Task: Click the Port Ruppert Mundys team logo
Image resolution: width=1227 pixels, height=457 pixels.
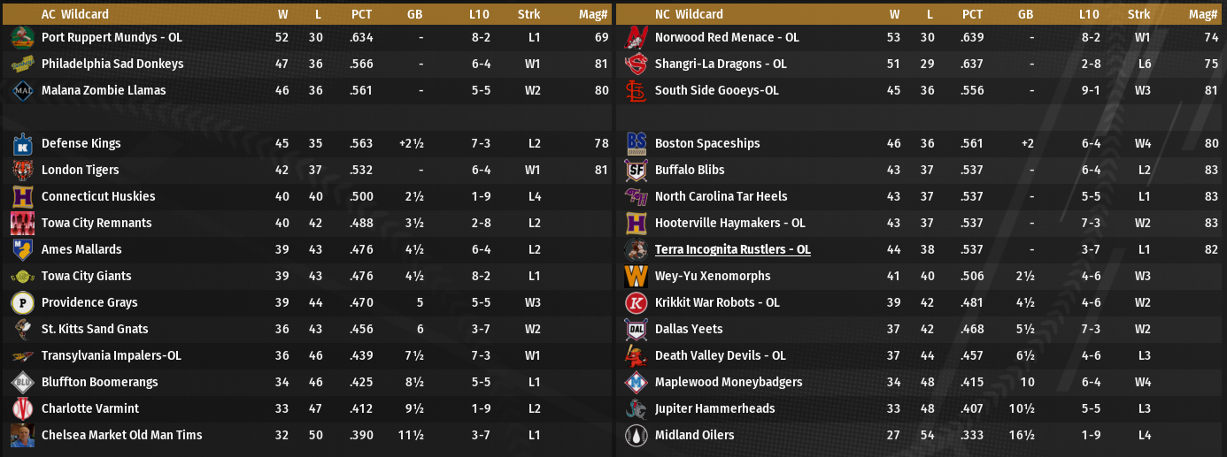Action: (23, 37)
